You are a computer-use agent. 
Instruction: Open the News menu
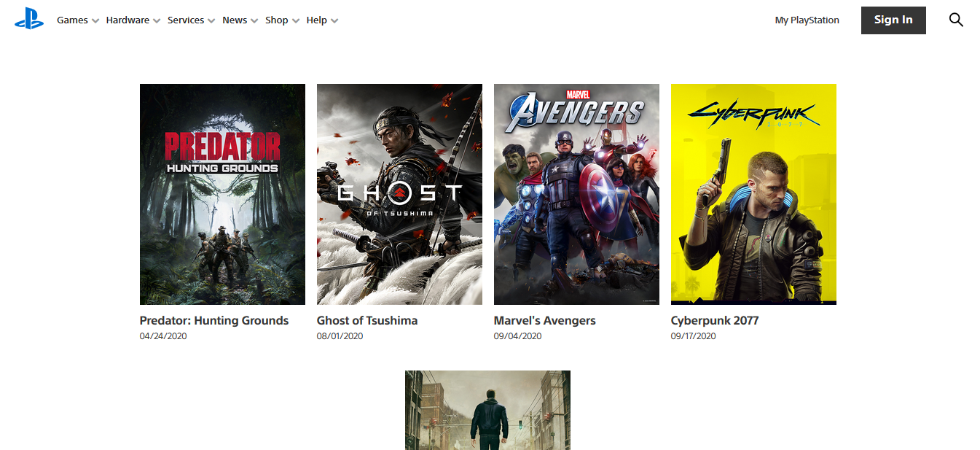pos(235,20)
